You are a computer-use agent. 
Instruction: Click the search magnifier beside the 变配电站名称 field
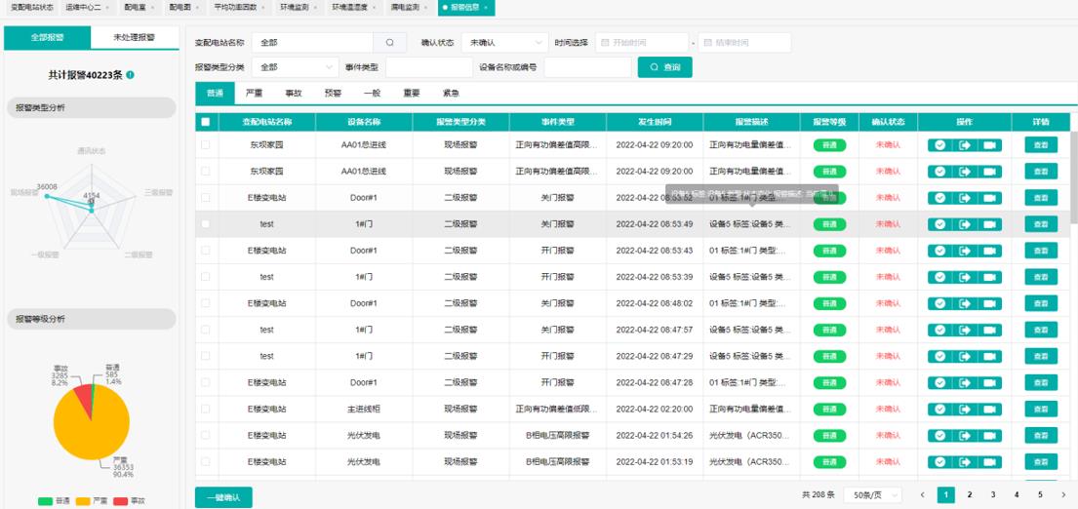(389, 43)
